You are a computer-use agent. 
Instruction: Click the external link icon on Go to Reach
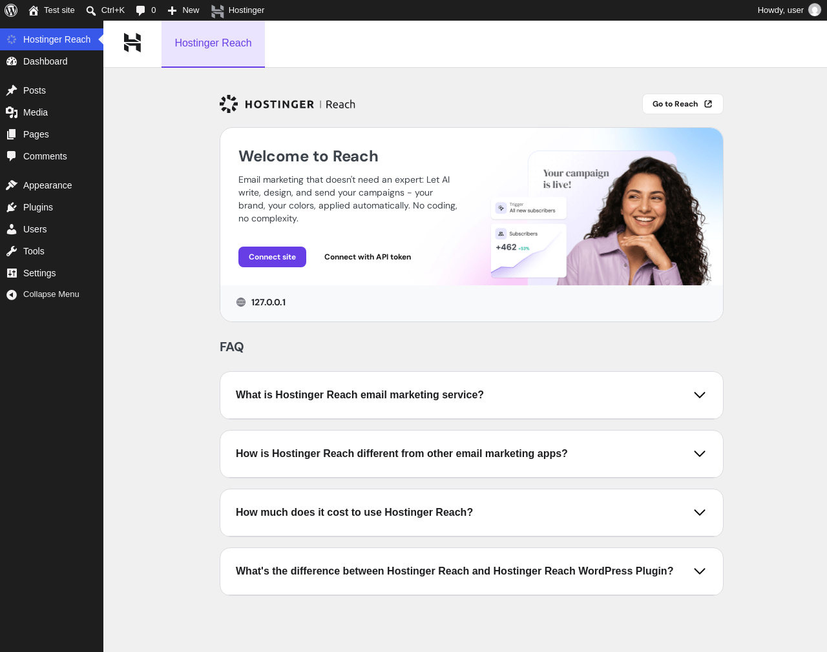(x=708, y=104)
